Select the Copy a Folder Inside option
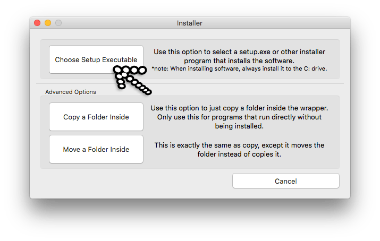380x241 pixels. tap(96, 117)
